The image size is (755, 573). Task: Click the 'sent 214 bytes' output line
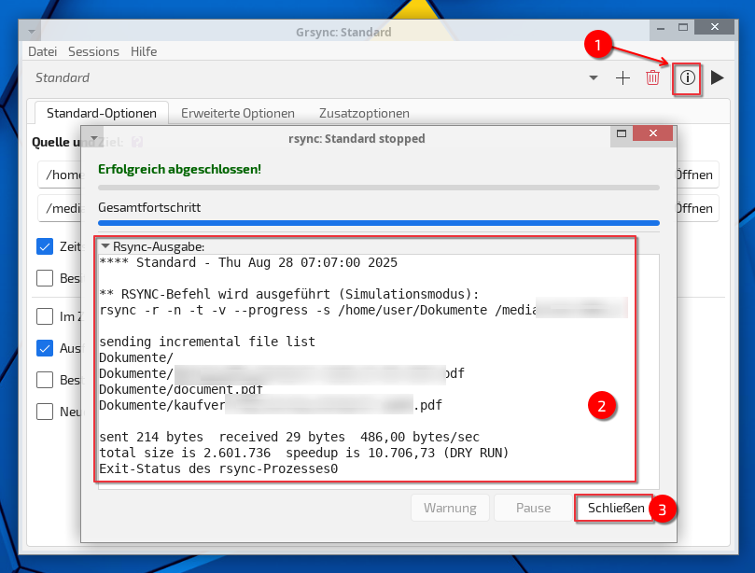pyautogui.click(x=289, y=437)
